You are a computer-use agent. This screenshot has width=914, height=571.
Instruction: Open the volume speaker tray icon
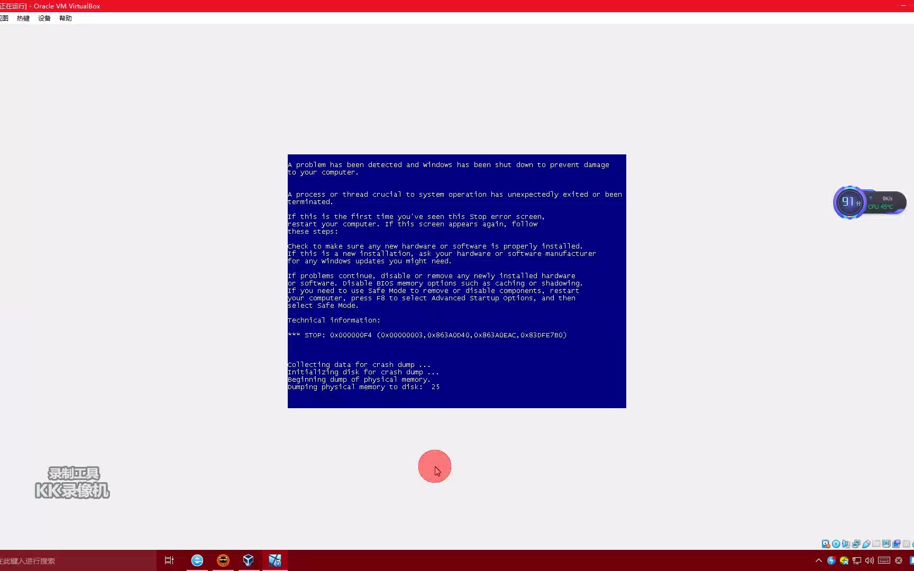870,560
